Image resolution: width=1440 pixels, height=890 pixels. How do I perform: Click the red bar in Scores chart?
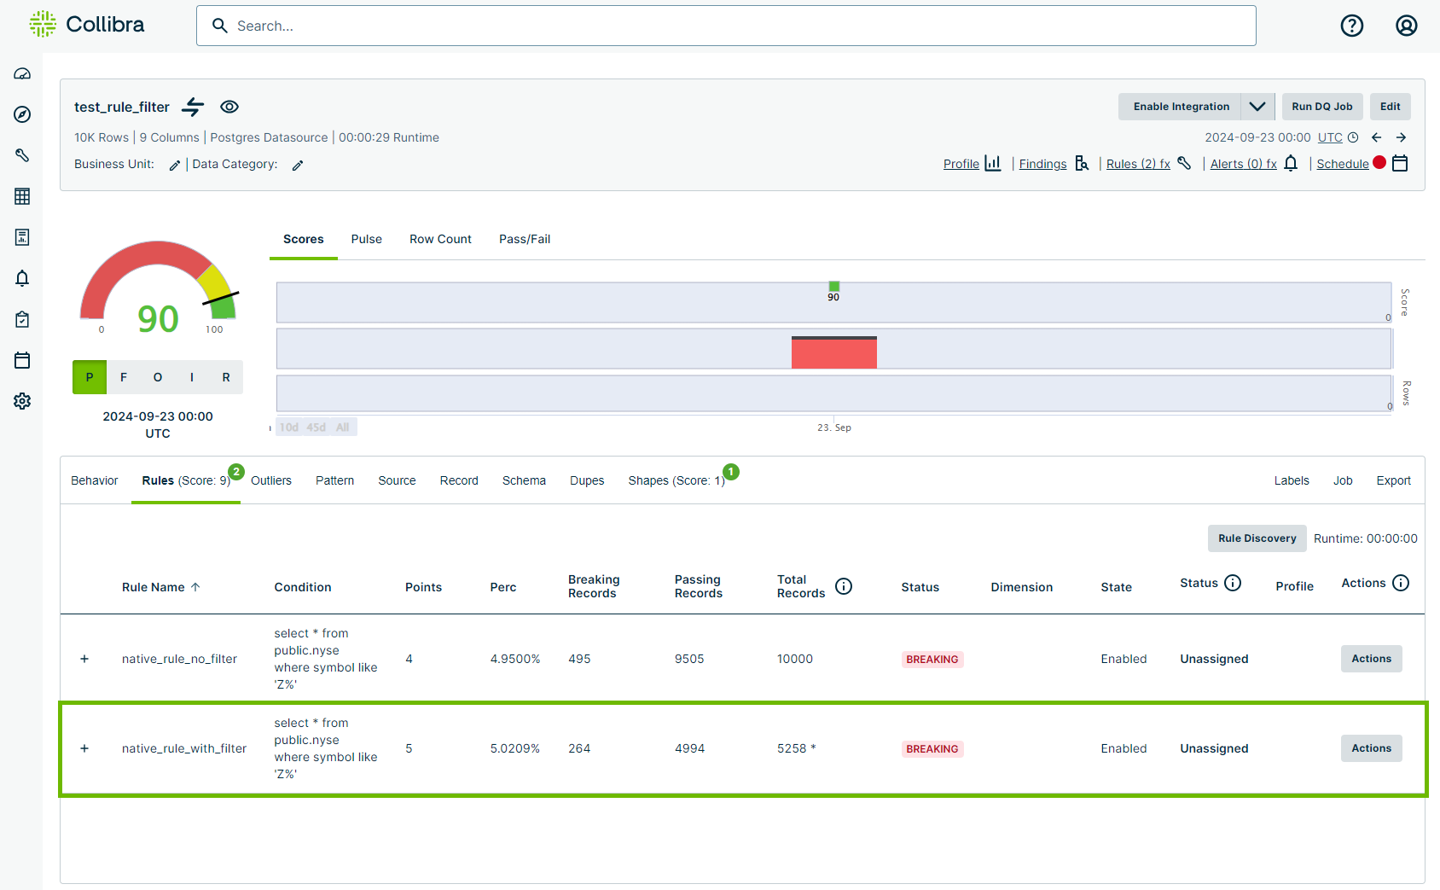(x=834, y=352)
